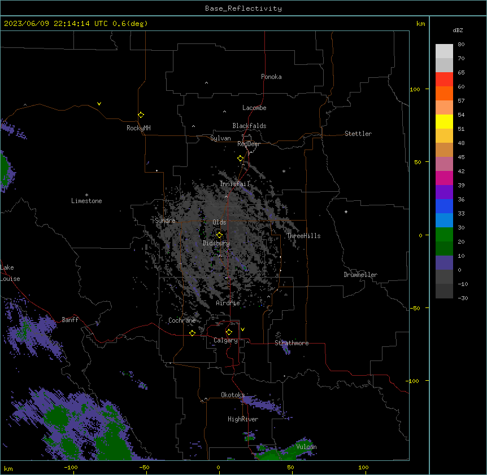
Task: Click the magenta 42 dBZ legend swatch
Action: (x=444, y=178)
